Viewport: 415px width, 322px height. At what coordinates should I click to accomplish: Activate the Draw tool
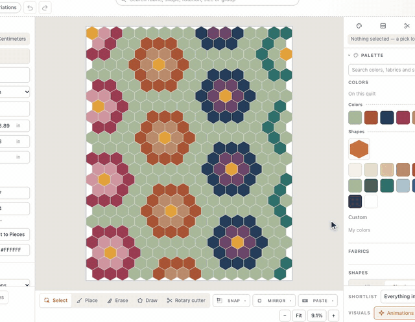point(148,301)
